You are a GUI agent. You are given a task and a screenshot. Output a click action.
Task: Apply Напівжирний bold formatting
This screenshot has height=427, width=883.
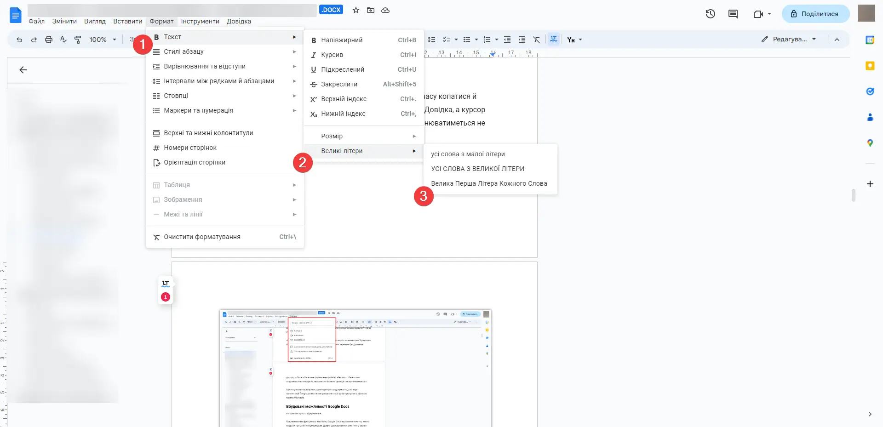[x=364, y=40]
